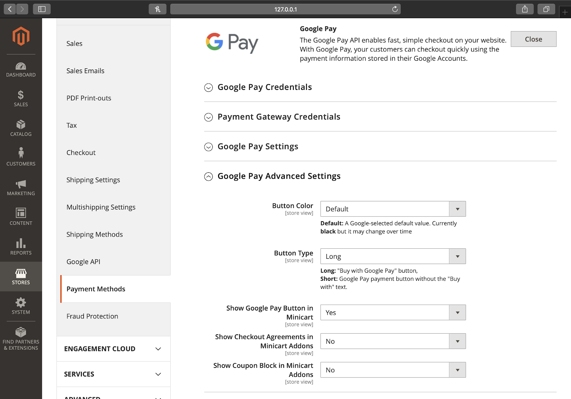The width and height of the screenshot is (571, 399).
Task: Click the Magento logo icon
Action: [21, 36]
